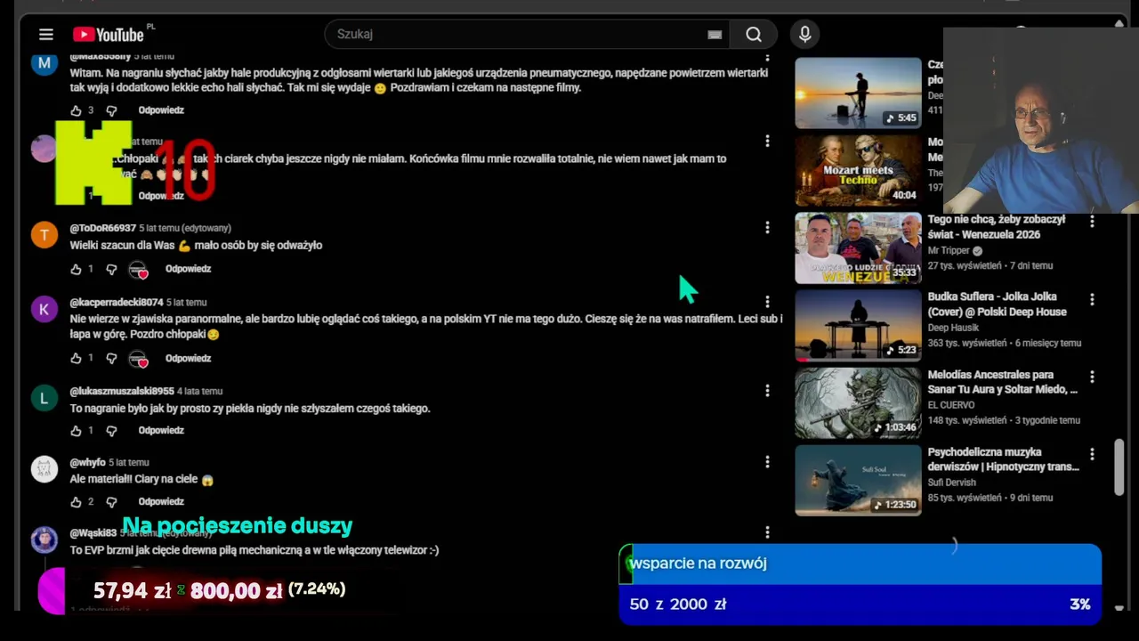Open options menu for @ToDoR66937's comment
Image resolution: width=1139 pixels, height=641 pixels.
coord(767,228)
